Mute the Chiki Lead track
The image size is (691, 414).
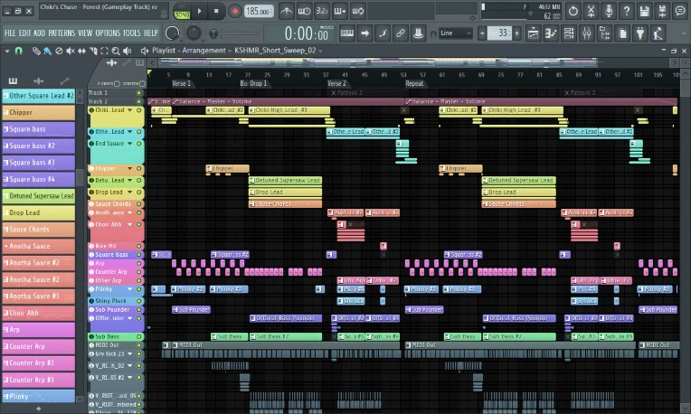tap(138, 110)
